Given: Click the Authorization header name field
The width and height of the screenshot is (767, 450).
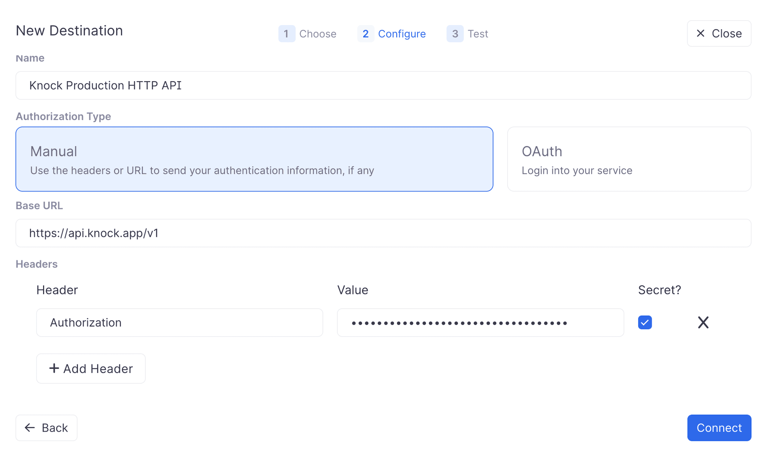Looking at the screenshot, I should pyautogui.click(x=179, y=322).
